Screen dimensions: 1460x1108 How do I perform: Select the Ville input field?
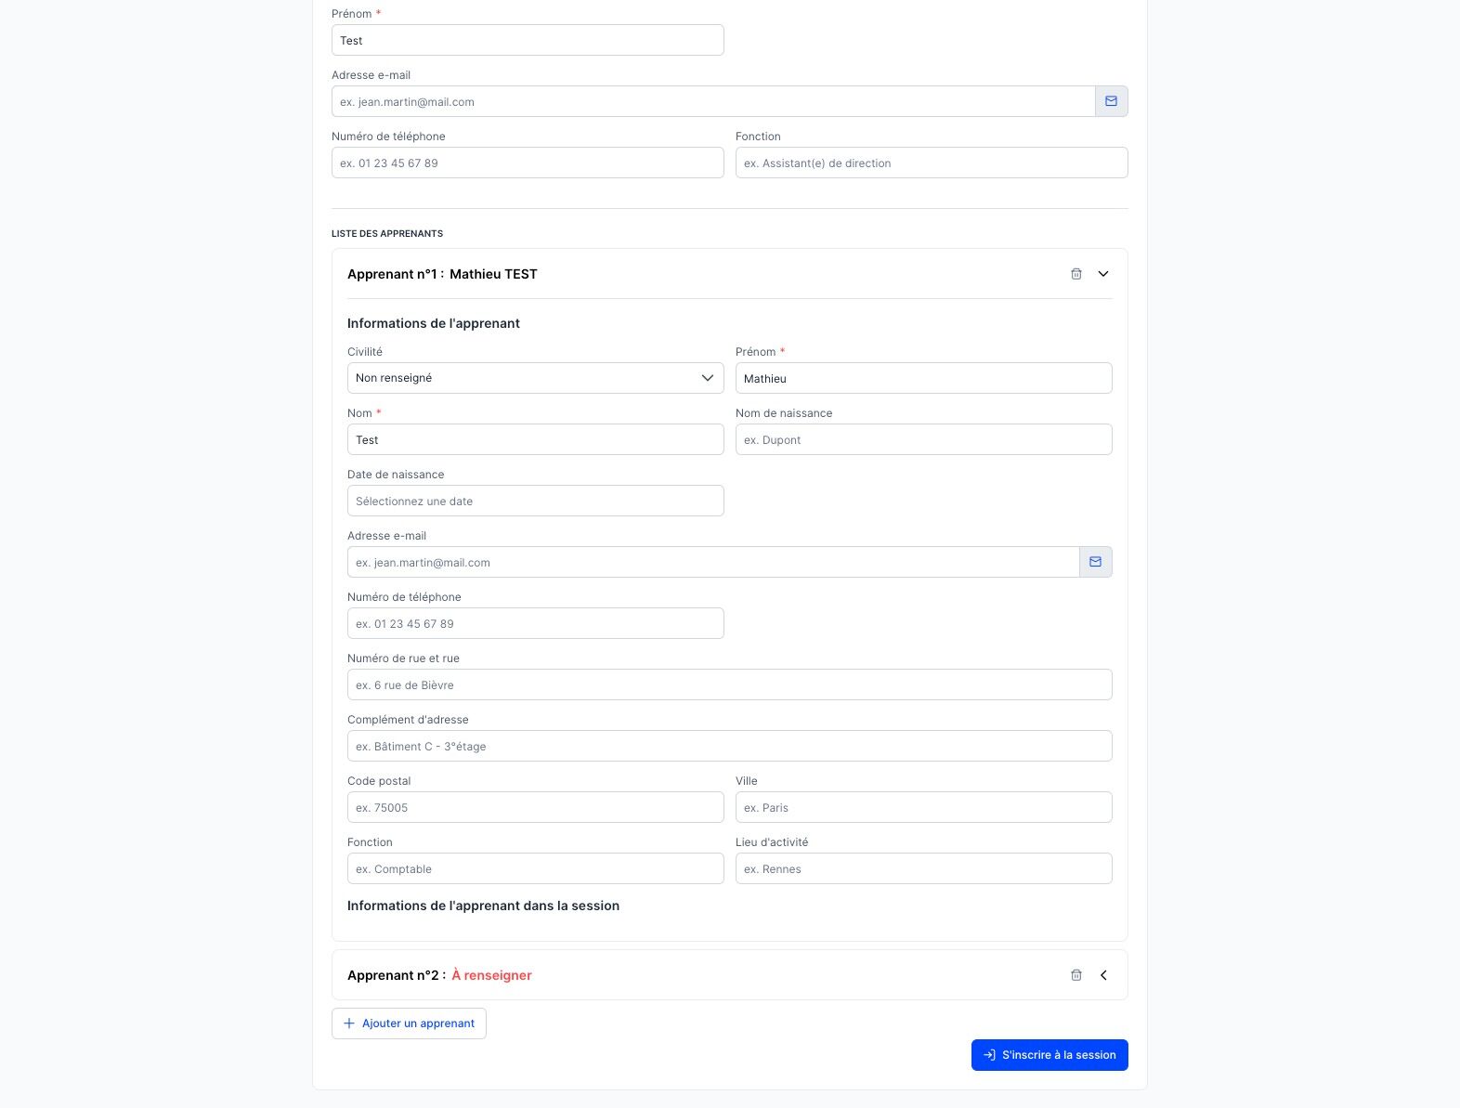point(923,807)
